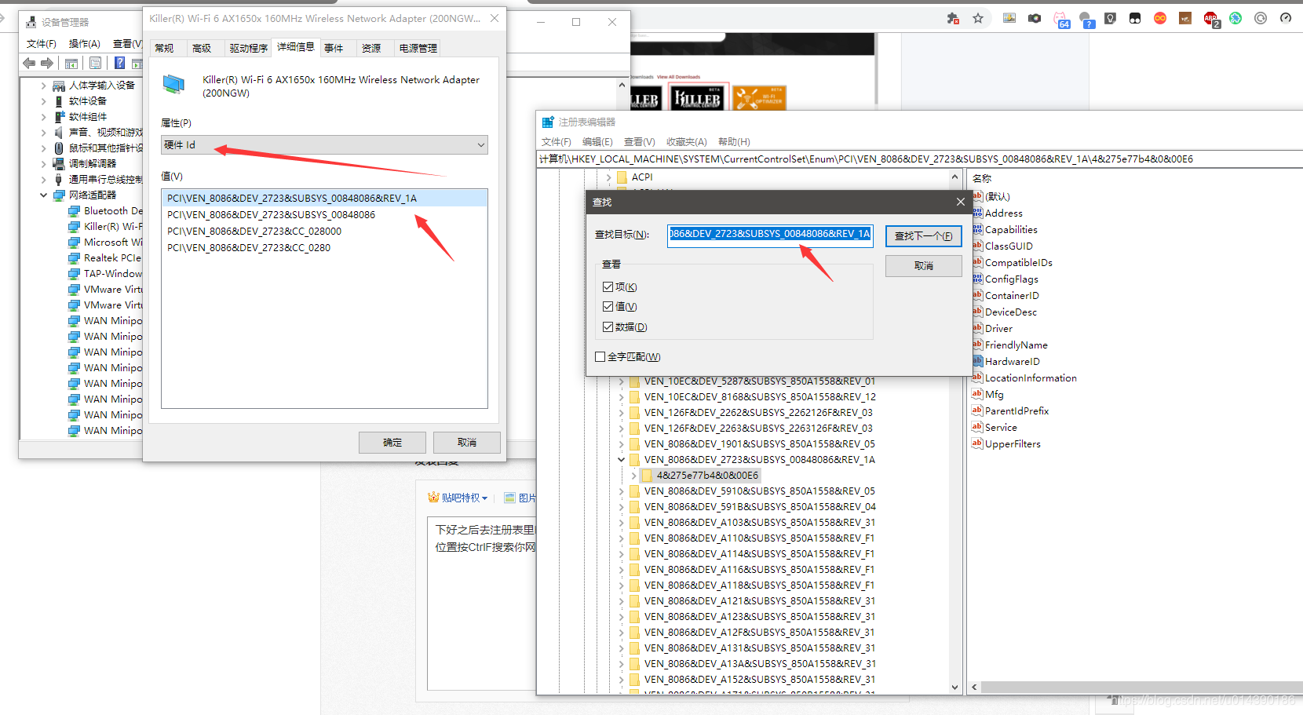Click the registry tree scrollbar up arrow
Screen dimensions: 1303x715
tap(955, 177)
